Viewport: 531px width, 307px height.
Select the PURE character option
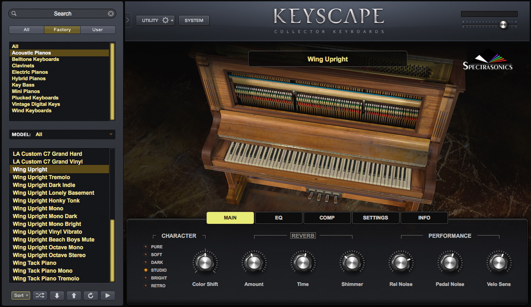153,247
